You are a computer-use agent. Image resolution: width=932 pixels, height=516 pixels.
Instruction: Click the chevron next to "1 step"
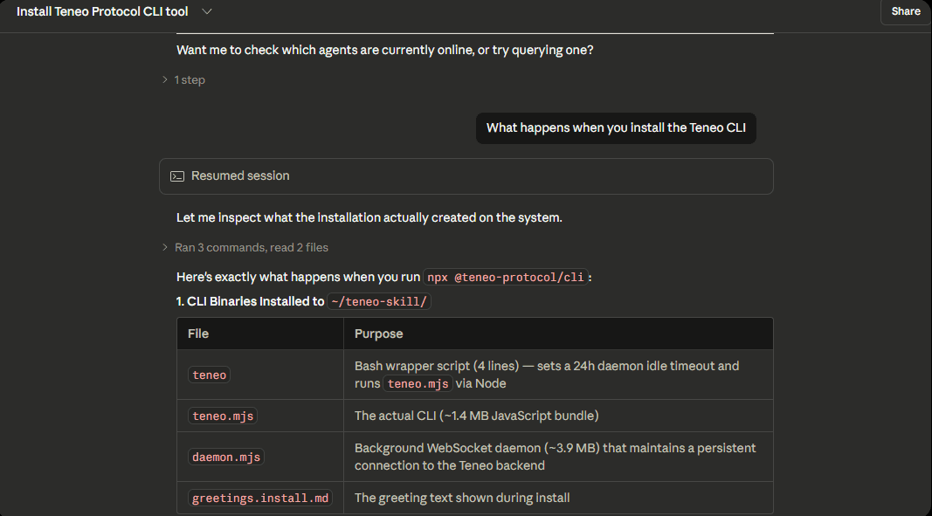(x=165, y=79)
